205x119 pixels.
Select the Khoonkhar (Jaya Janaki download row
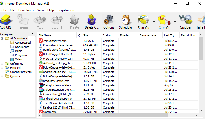point(118,45)
